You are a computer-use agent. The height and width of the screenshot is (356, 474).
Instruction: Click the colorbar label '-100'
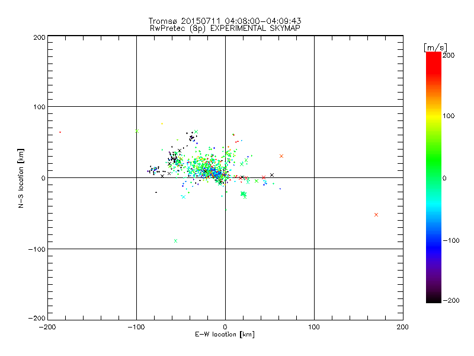tap(451, 240)
